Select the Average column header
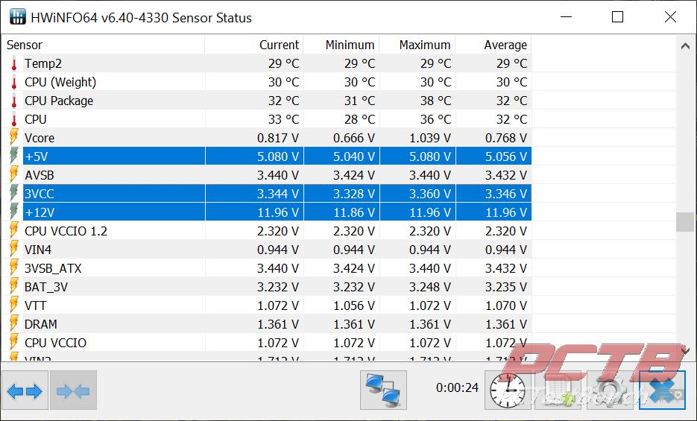697x421 pixels. pos(493,45)
